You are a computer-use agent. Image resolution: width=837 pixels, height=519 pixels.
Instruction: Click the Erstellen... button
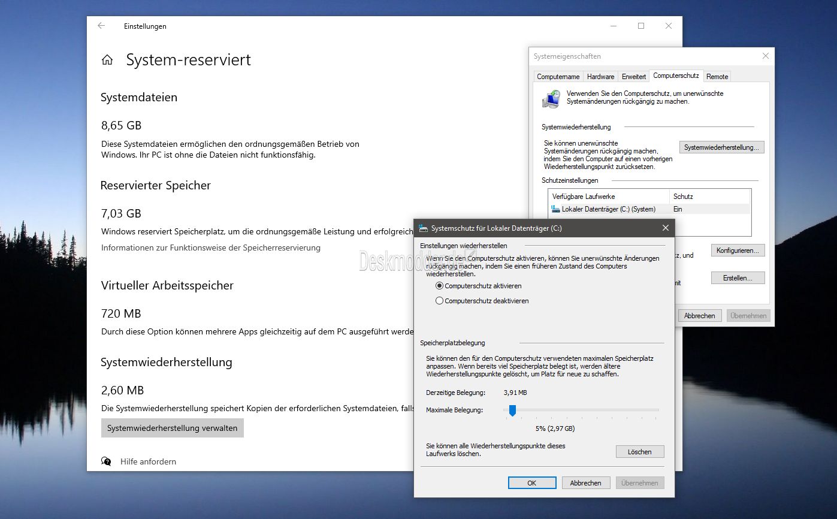coord(738,278)
